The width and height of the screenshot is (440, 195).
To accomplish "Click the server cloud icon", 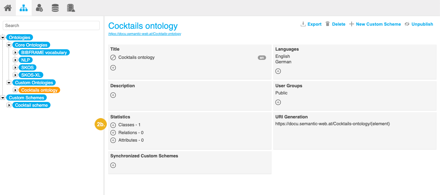I will click(71, 8).
